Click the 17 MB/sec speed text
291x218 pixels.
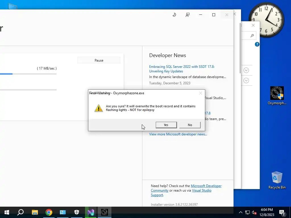click(47, 68)
